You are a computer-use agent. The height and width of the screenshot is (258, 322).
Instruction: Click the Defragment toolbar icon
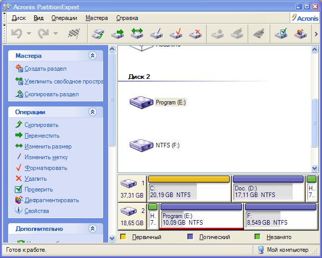pyautogui.click(x=300, y=34)
